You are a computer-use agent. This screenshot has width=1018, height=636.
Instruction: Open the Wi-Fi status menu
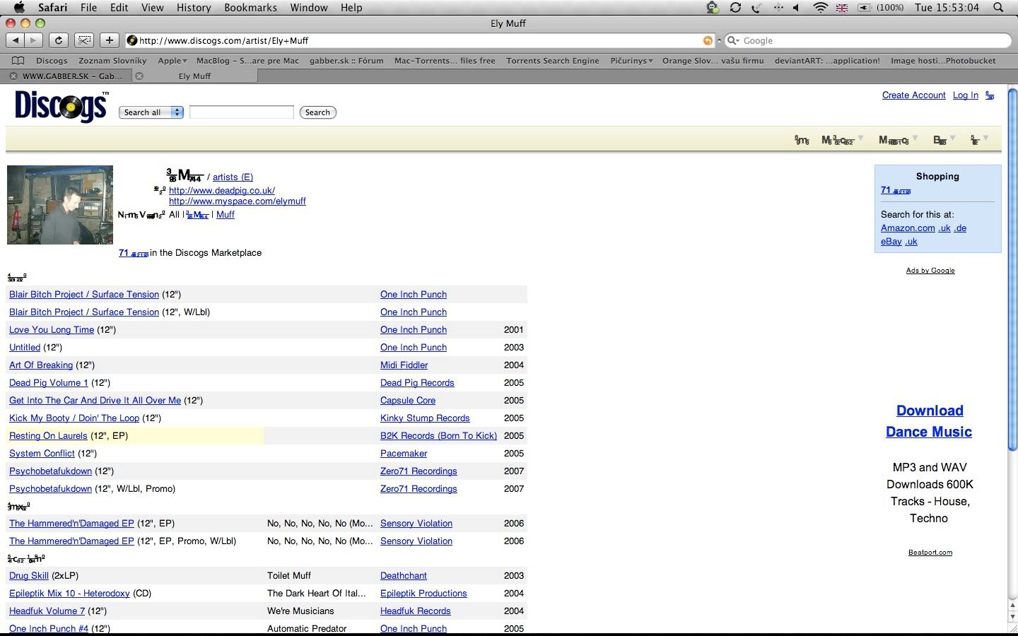pyautogui.click(x=820, y=8)
